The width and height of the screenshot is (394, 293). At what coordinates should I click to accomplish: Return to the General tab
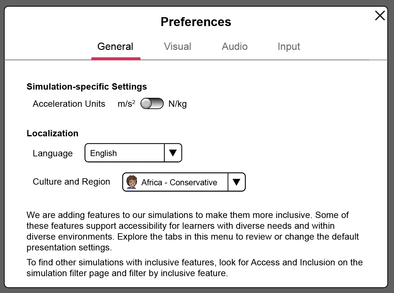pyautogui.click(x=116, y=46)
